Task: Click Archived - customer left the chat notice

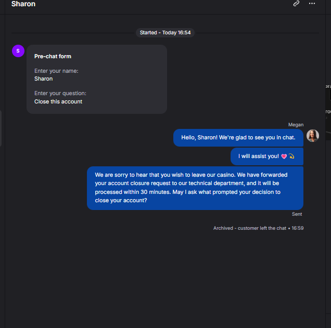Action: (x=250, y=228)
